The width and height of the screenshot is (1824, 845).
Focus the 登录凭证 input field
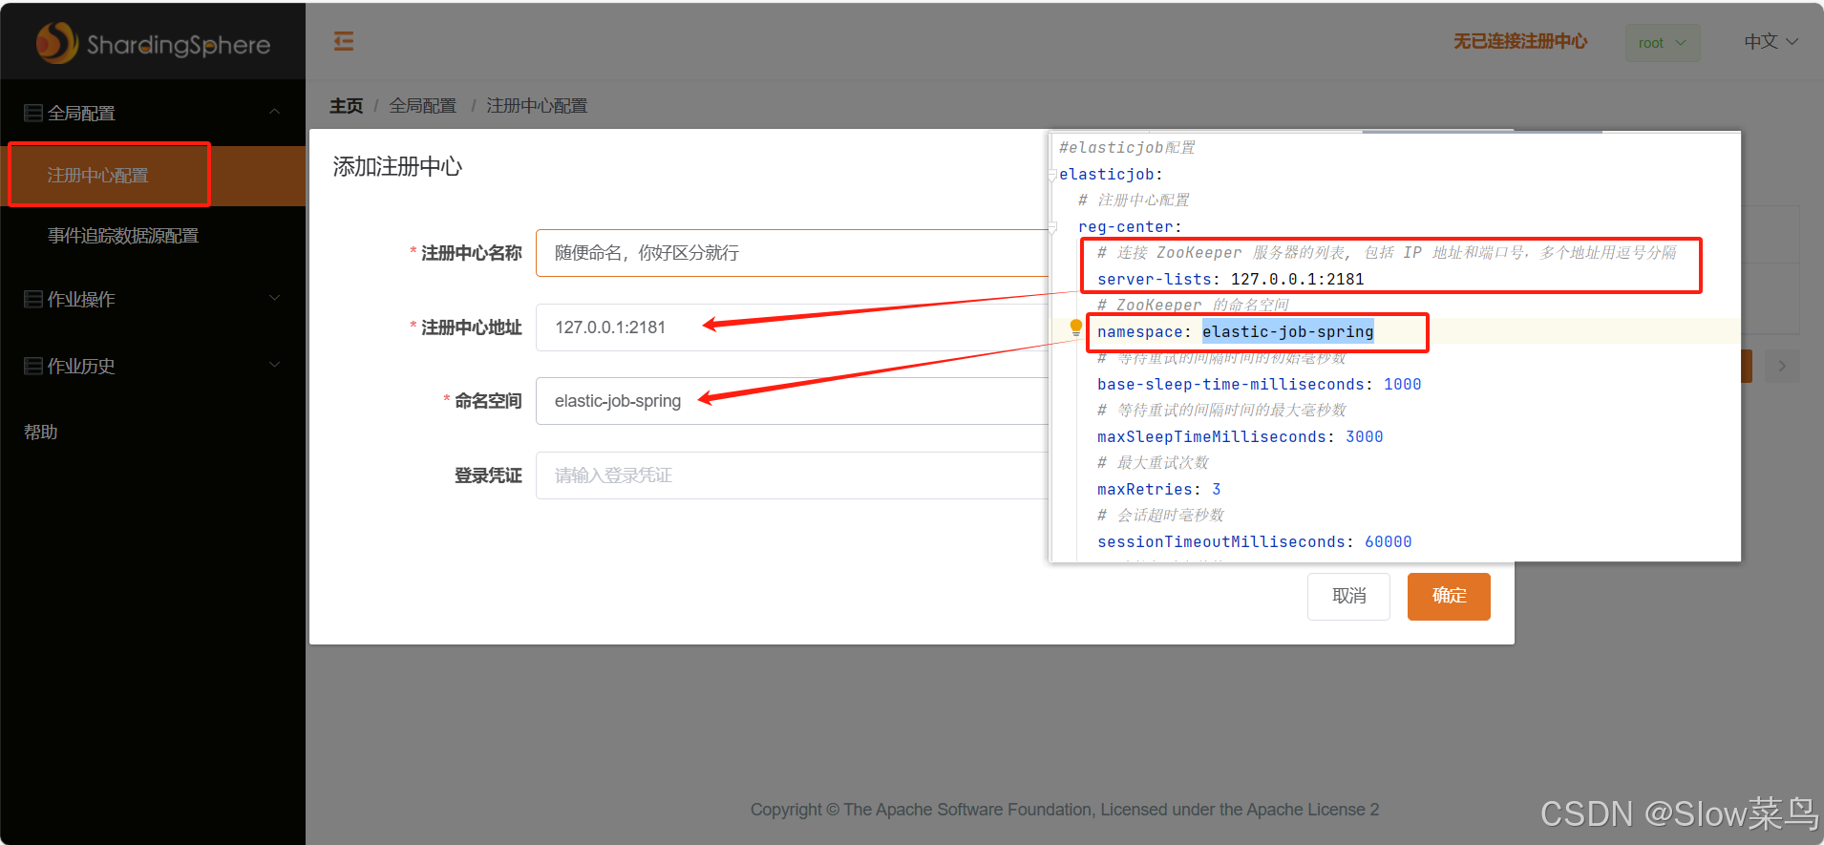pos(792,475)
